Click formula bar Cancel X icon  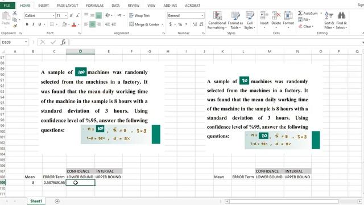tap(43, 42)
